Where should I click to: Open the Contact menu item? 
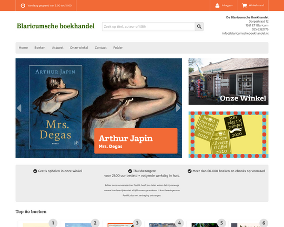coord(100,48)
